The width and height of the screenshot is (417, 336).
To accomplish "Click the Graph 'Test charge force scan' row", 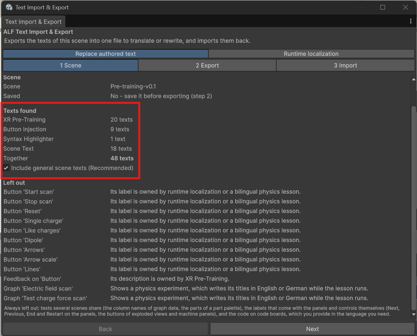I will pos(186,298).
